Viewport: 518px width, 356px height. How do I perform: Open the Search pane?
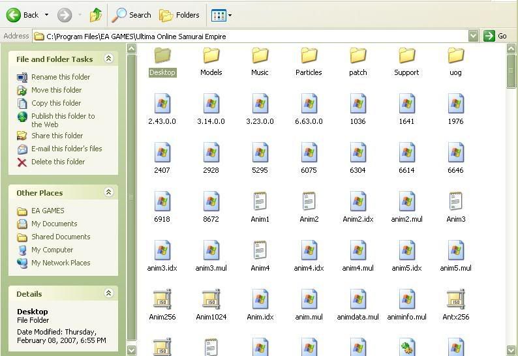pos(131,15)
